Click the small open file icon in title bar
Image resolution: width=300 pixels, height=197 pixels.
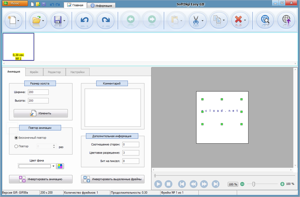tap(38, 4)
